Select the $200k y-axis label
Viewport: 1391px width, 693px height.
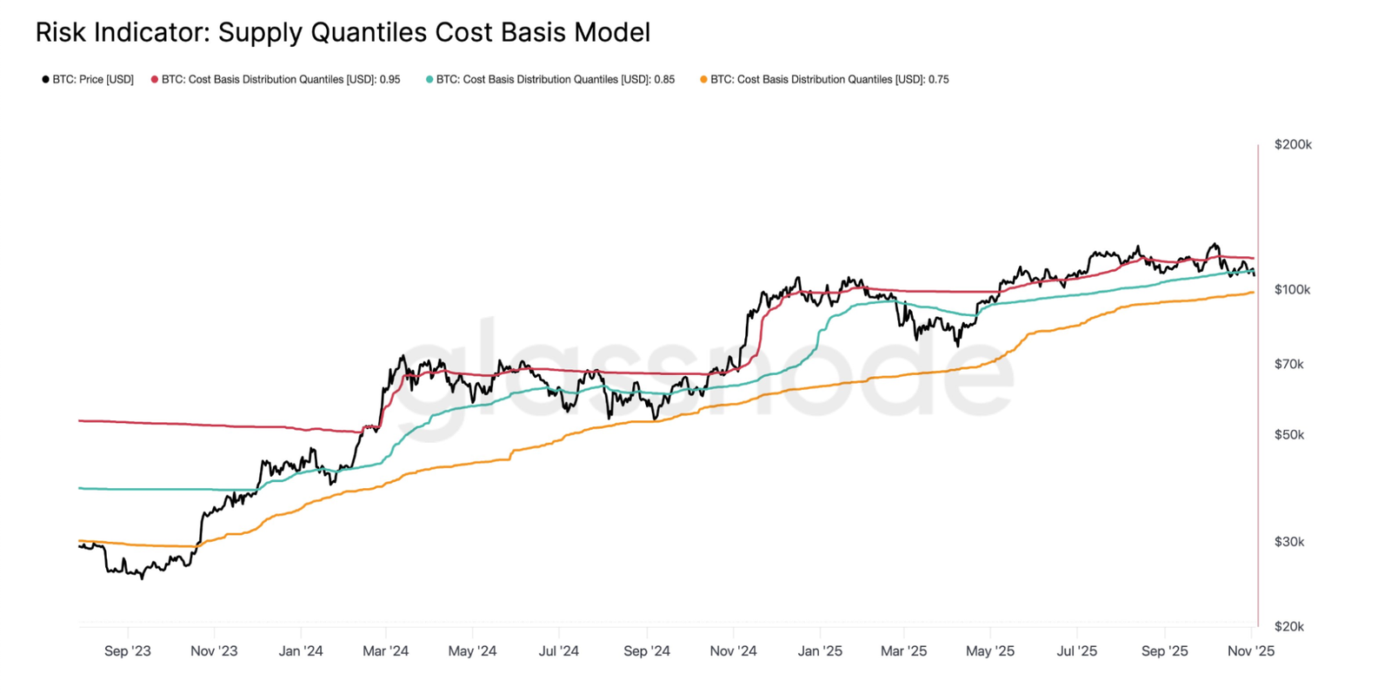pyautogui.click(x=1293, y=145)
